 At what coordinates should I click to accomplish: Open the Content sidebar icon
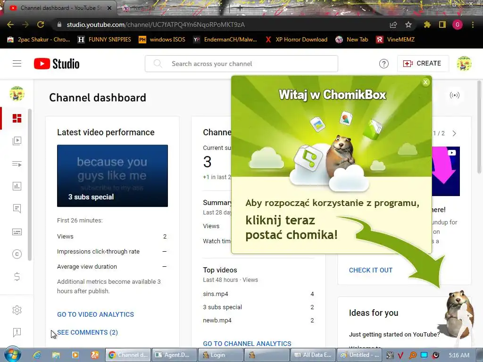pyautogui.click(x=17, y=141)
